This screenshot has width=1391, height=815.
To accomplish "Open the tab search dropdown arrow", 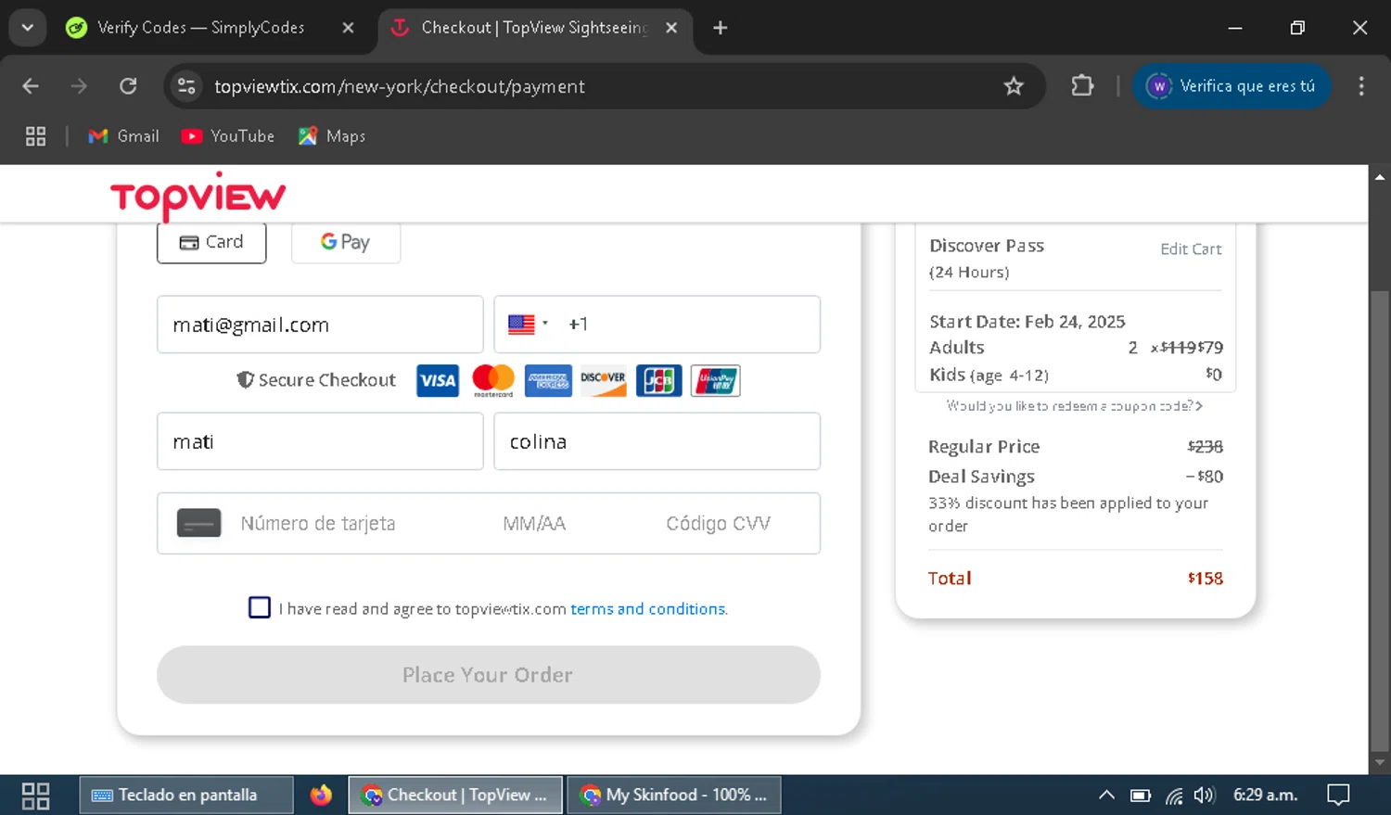I will coord(28,28).
